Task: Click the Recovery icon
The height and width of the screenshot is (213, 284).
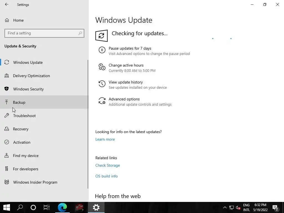Action: click(7, 129)
